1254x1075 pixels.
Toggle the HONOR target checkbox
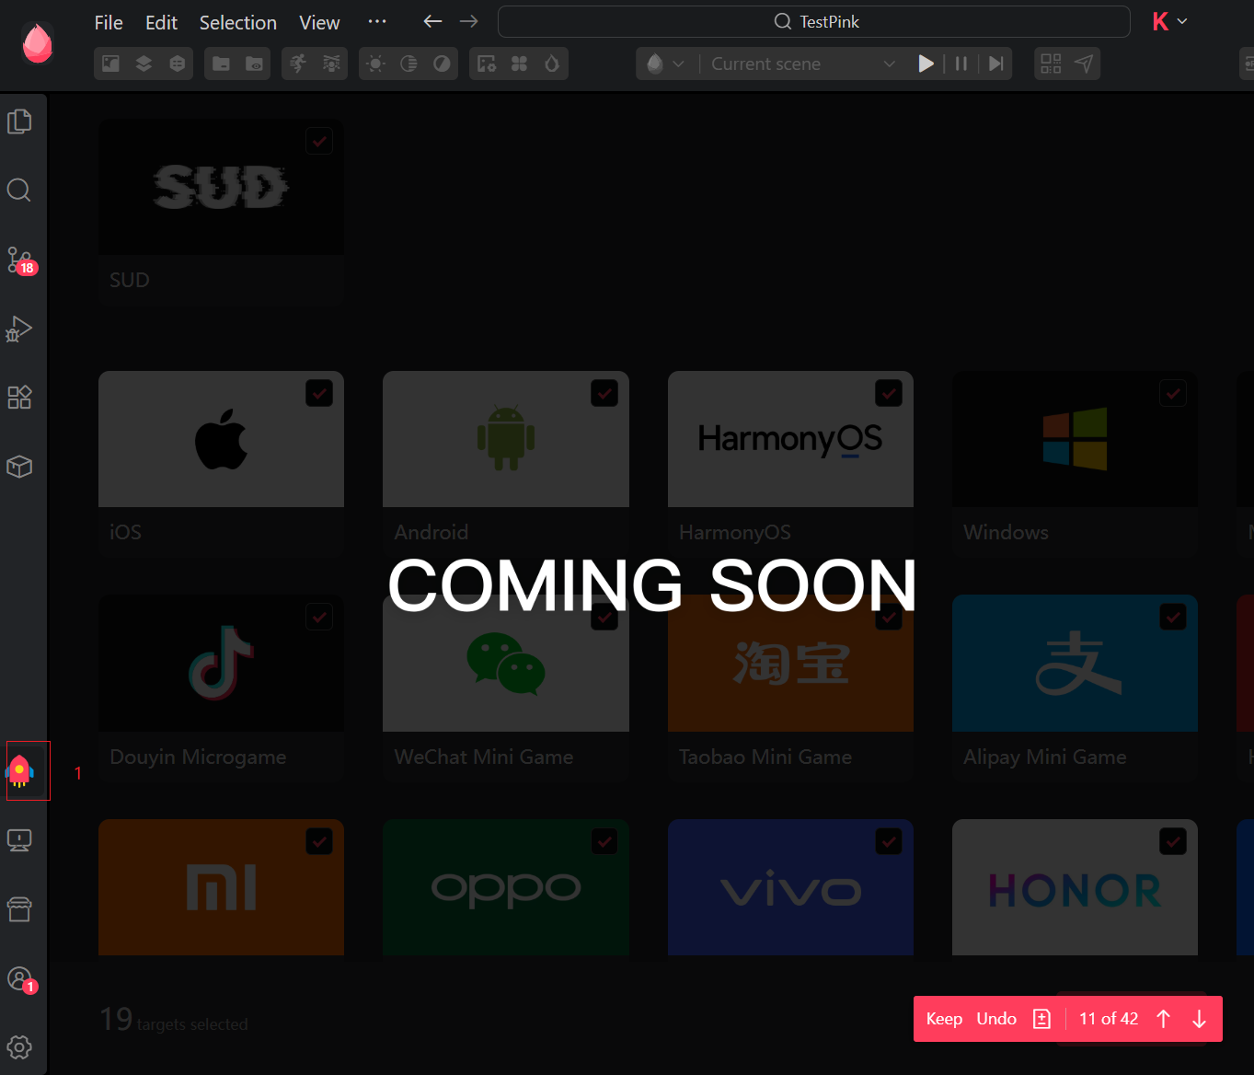[1173, 841]
